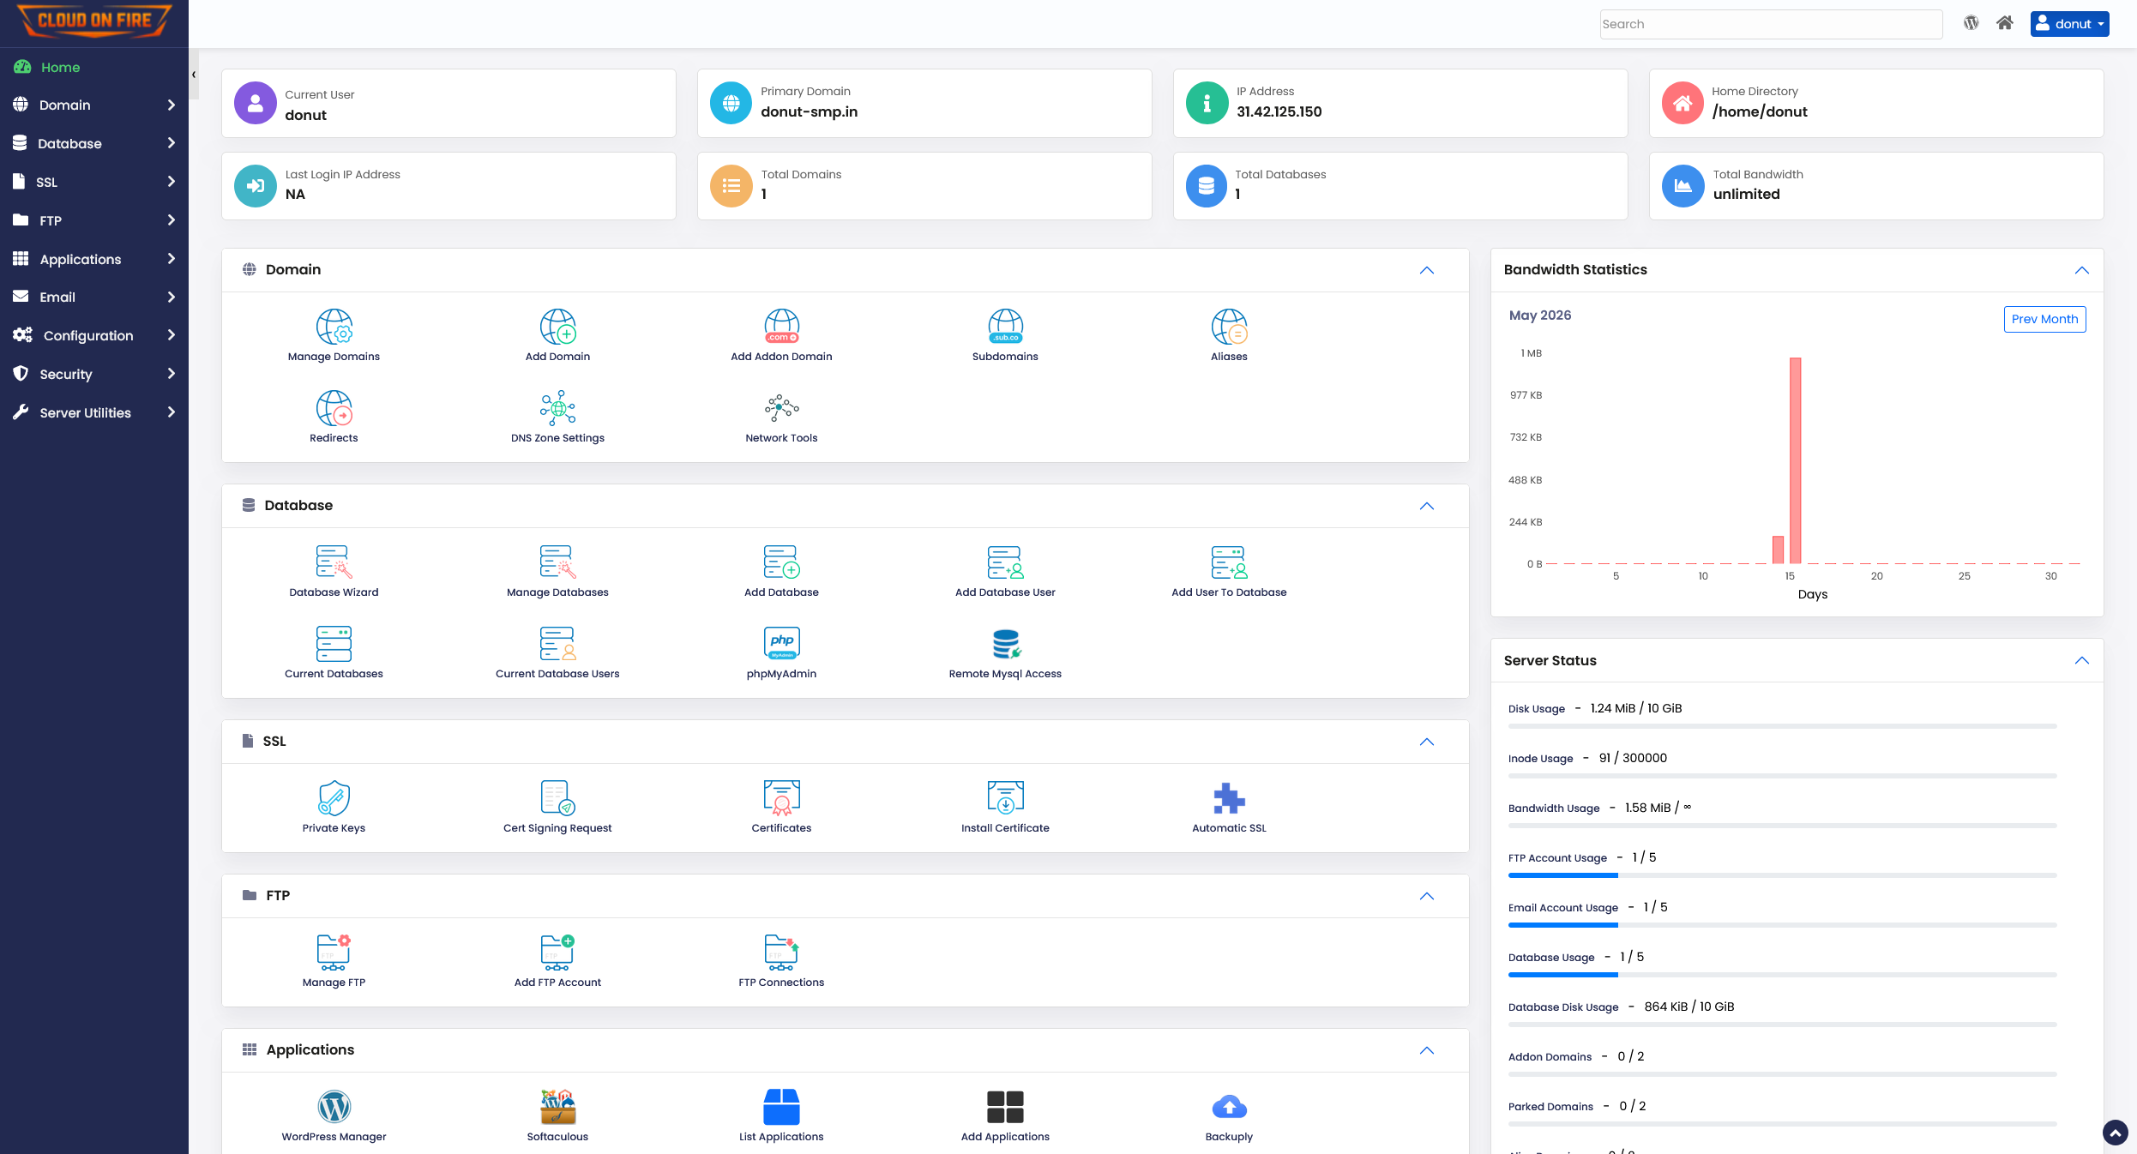The height and width of the screenshot is (1154, 2137).
Task: Expand Security sidebar menu
Action: [x=94, y=374]
